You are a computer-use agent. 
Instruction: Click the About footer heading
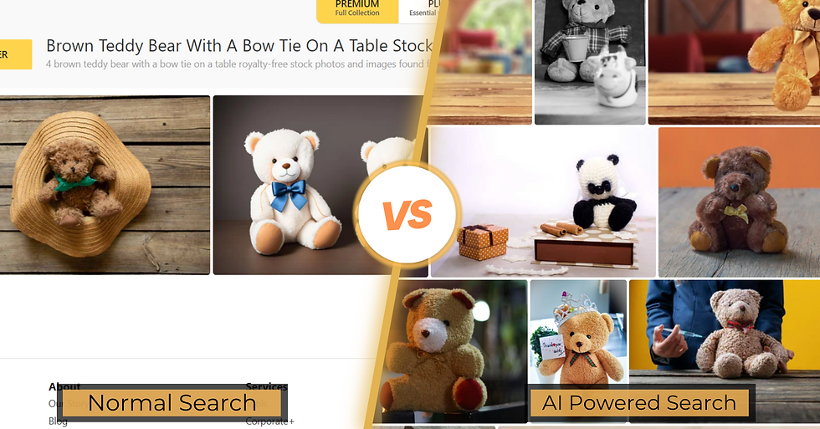point(64,386)
